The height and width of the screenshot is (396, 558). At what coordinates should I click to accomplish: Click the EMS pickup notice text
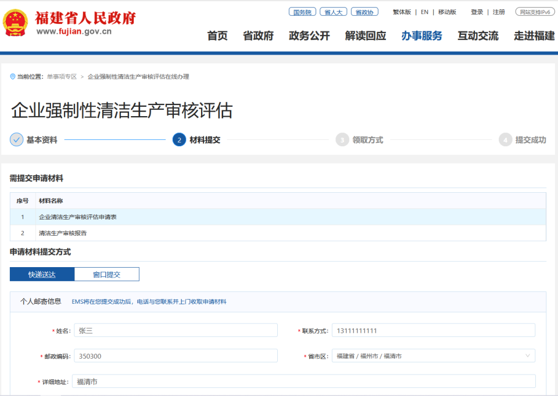tap(149, 302)
